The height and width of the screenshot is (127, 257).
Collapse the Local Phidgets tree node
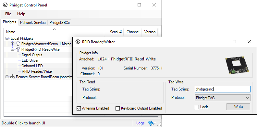(x=7, y=38)
